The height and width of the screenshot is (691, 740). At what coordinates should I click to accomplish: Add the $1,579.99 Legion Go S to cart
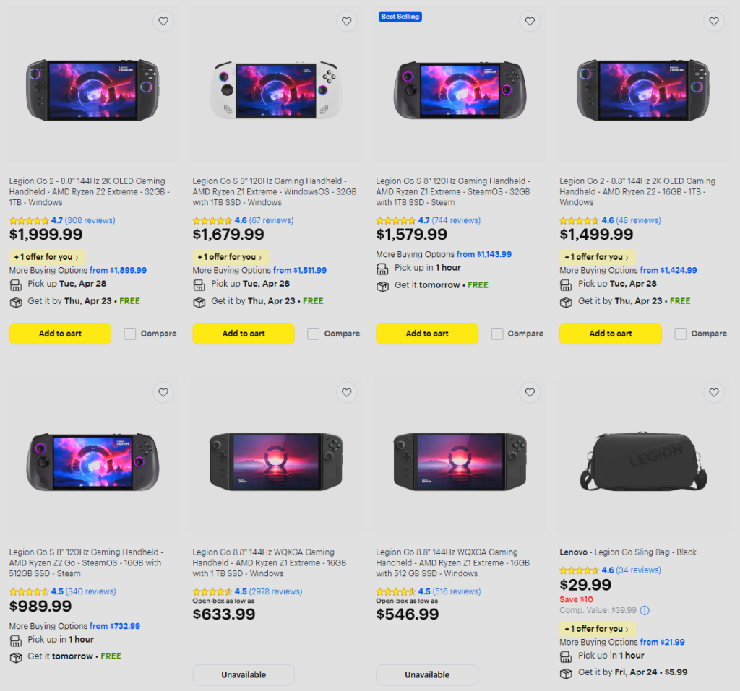[x=427, y=334]
